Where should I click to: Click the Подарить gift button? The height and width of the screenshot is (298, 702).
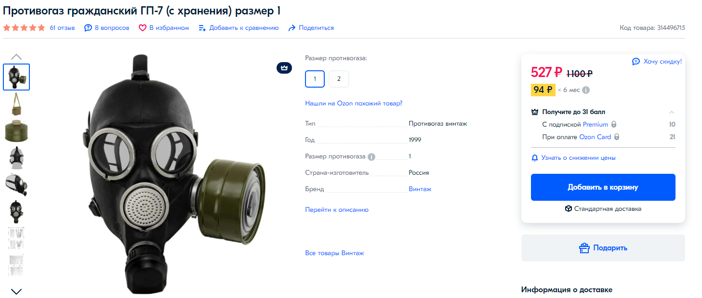(x=603, y=248)
